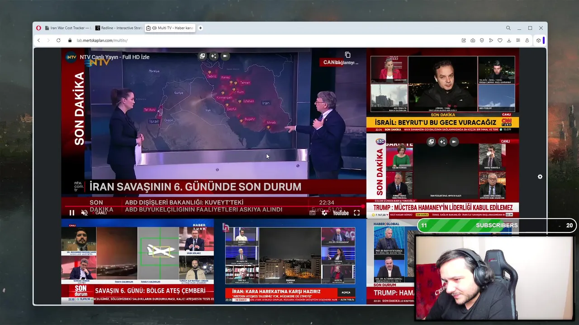Enter fullscreen on NTV player
Viewport: 579px width, 325px height.
[357, 213]
